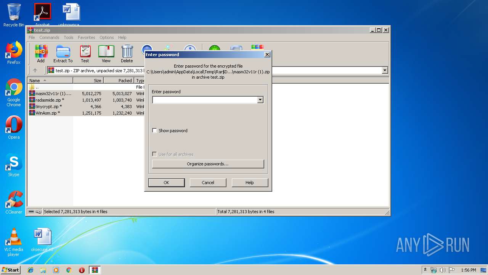Click WinRAR taskbar button
Viewport: 488px width, 275px height.
click(x=95, y=270)
